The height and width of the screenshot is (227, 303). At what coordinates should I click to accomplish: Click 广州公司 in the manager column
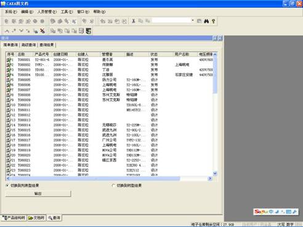click(x=109, y=140)
